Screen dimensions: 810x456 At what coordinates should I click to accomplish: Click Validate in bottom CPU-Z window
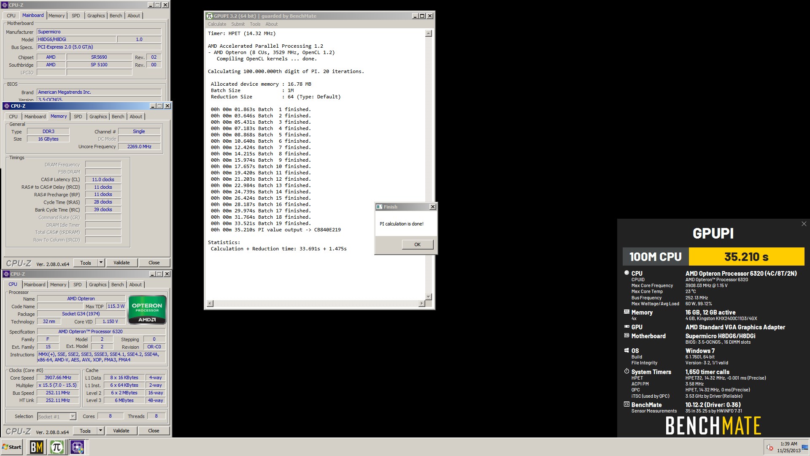point(121,431)
